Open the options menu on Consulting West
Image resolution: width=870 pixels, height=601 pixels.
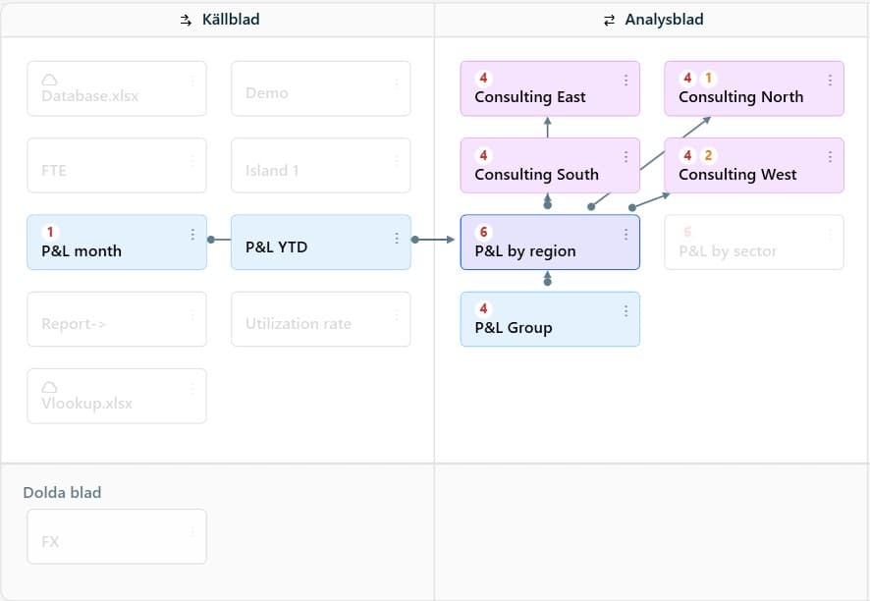[831, 157]
